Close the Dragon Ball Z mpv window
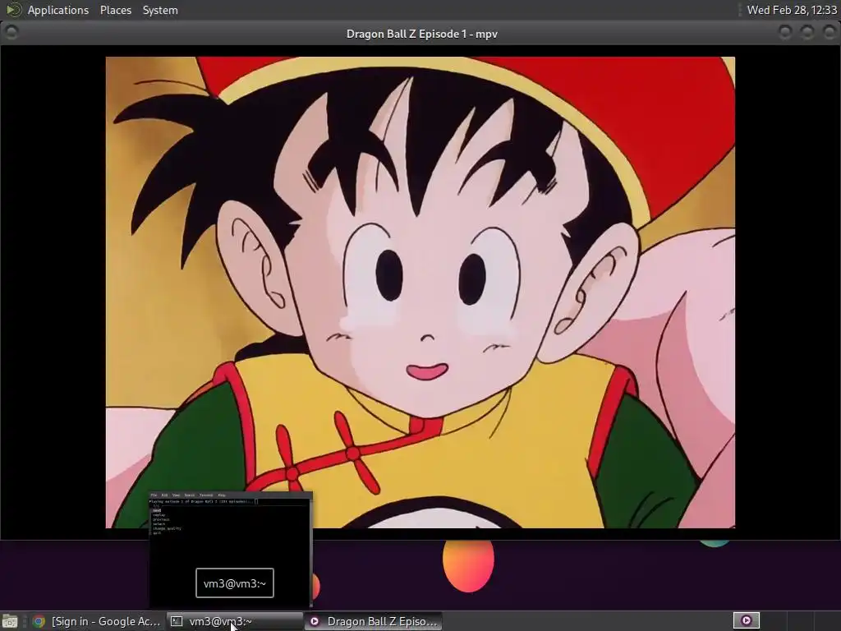This screenshot has width=841, height=631. [829, 33]
